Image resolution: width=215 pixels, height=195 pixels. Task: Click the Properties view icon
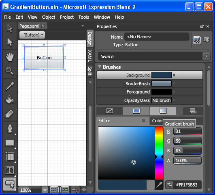pyautogui.click(x=197, y=40)
